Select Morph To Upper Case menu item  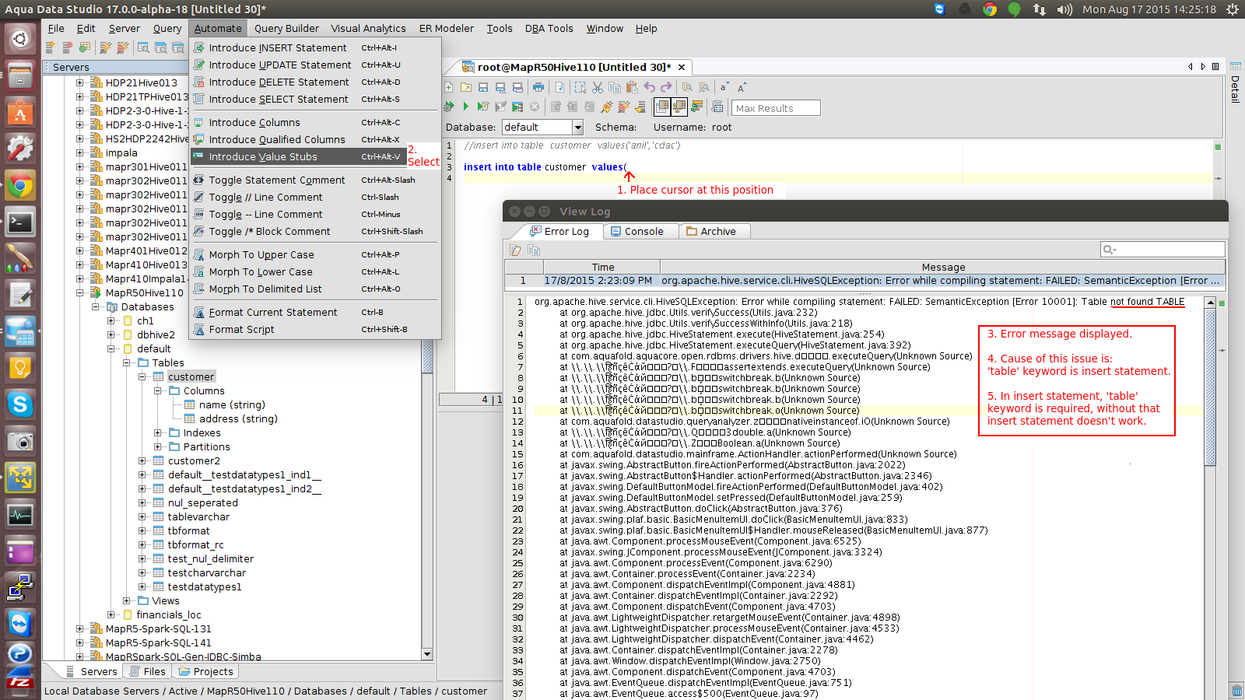(315, 254)
